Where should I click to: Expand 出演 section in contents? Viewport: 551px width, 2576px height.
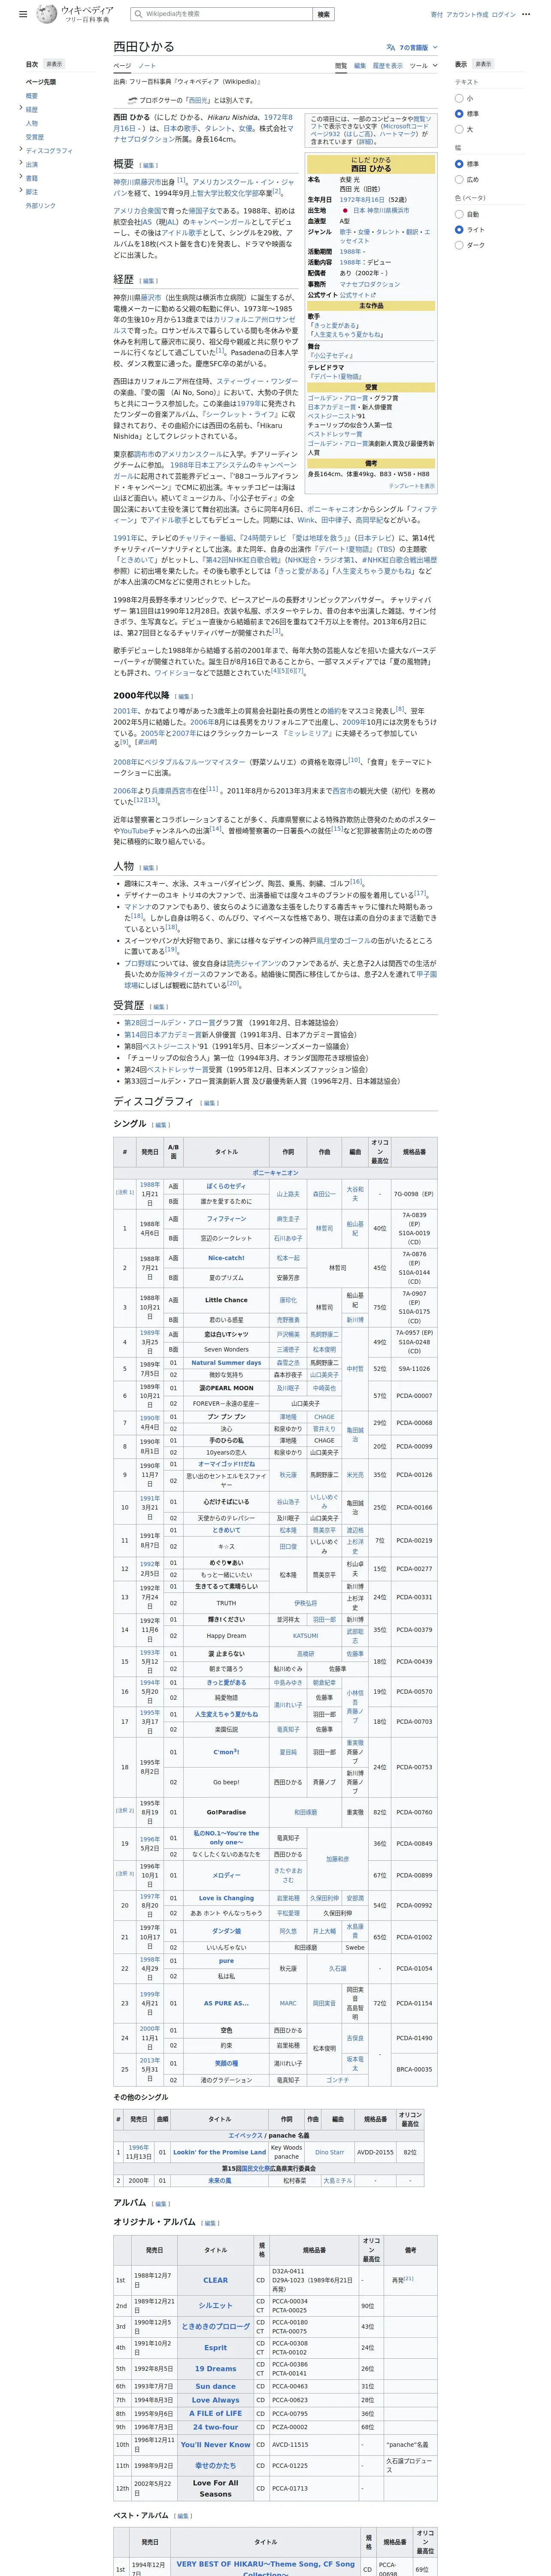pos(20,162)
